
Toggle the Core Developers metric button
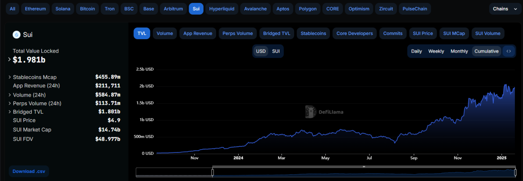[x=355, y=33]
